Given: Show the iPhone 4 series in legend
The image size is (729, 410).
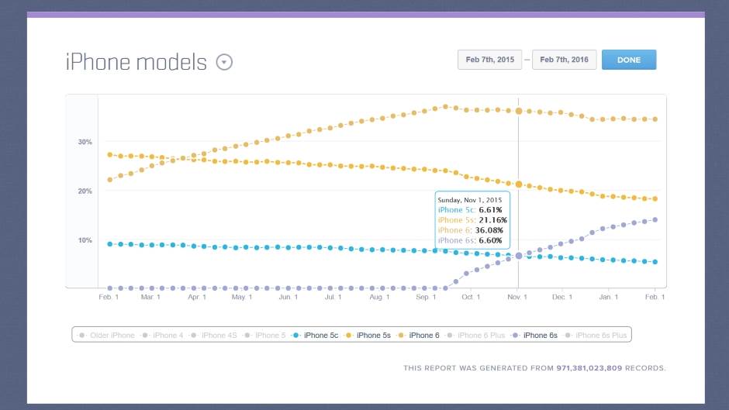Looking at the screenshot, I should (x=164, y=336).
